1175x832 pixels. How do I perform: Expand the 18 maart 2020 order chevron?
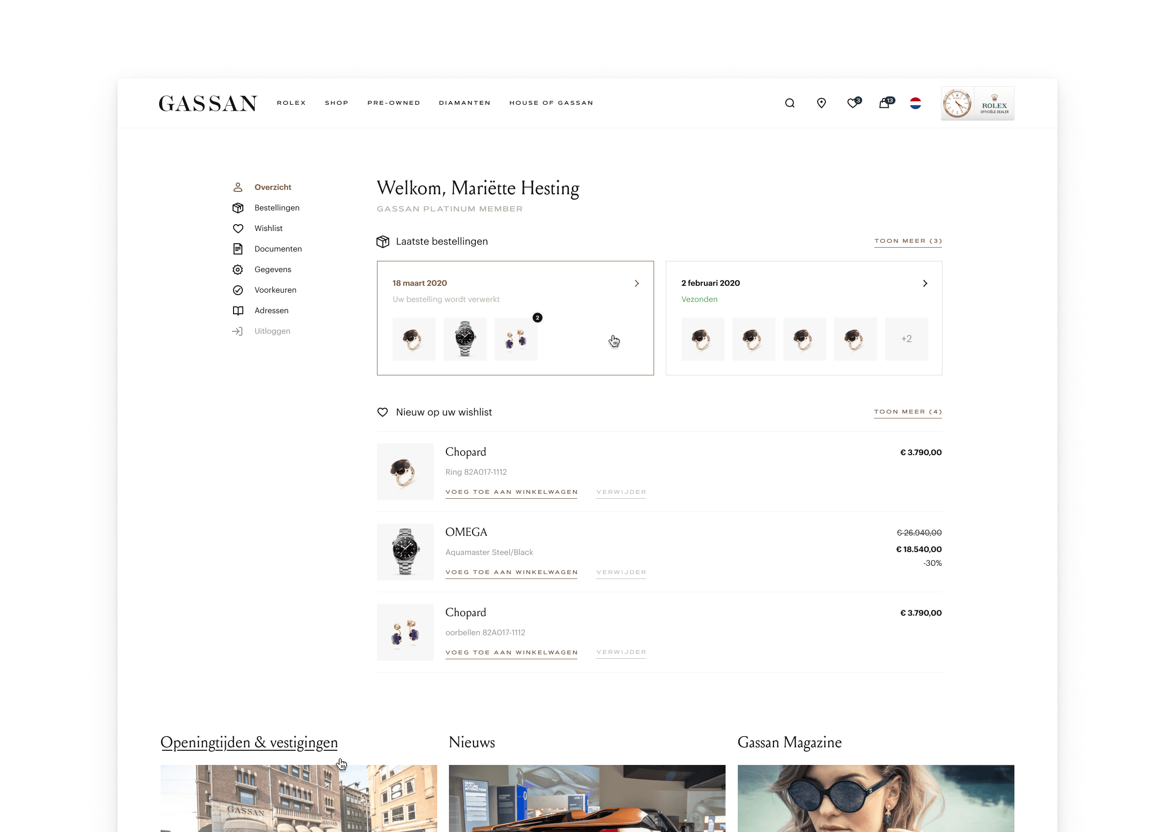(x=636, y=283)
